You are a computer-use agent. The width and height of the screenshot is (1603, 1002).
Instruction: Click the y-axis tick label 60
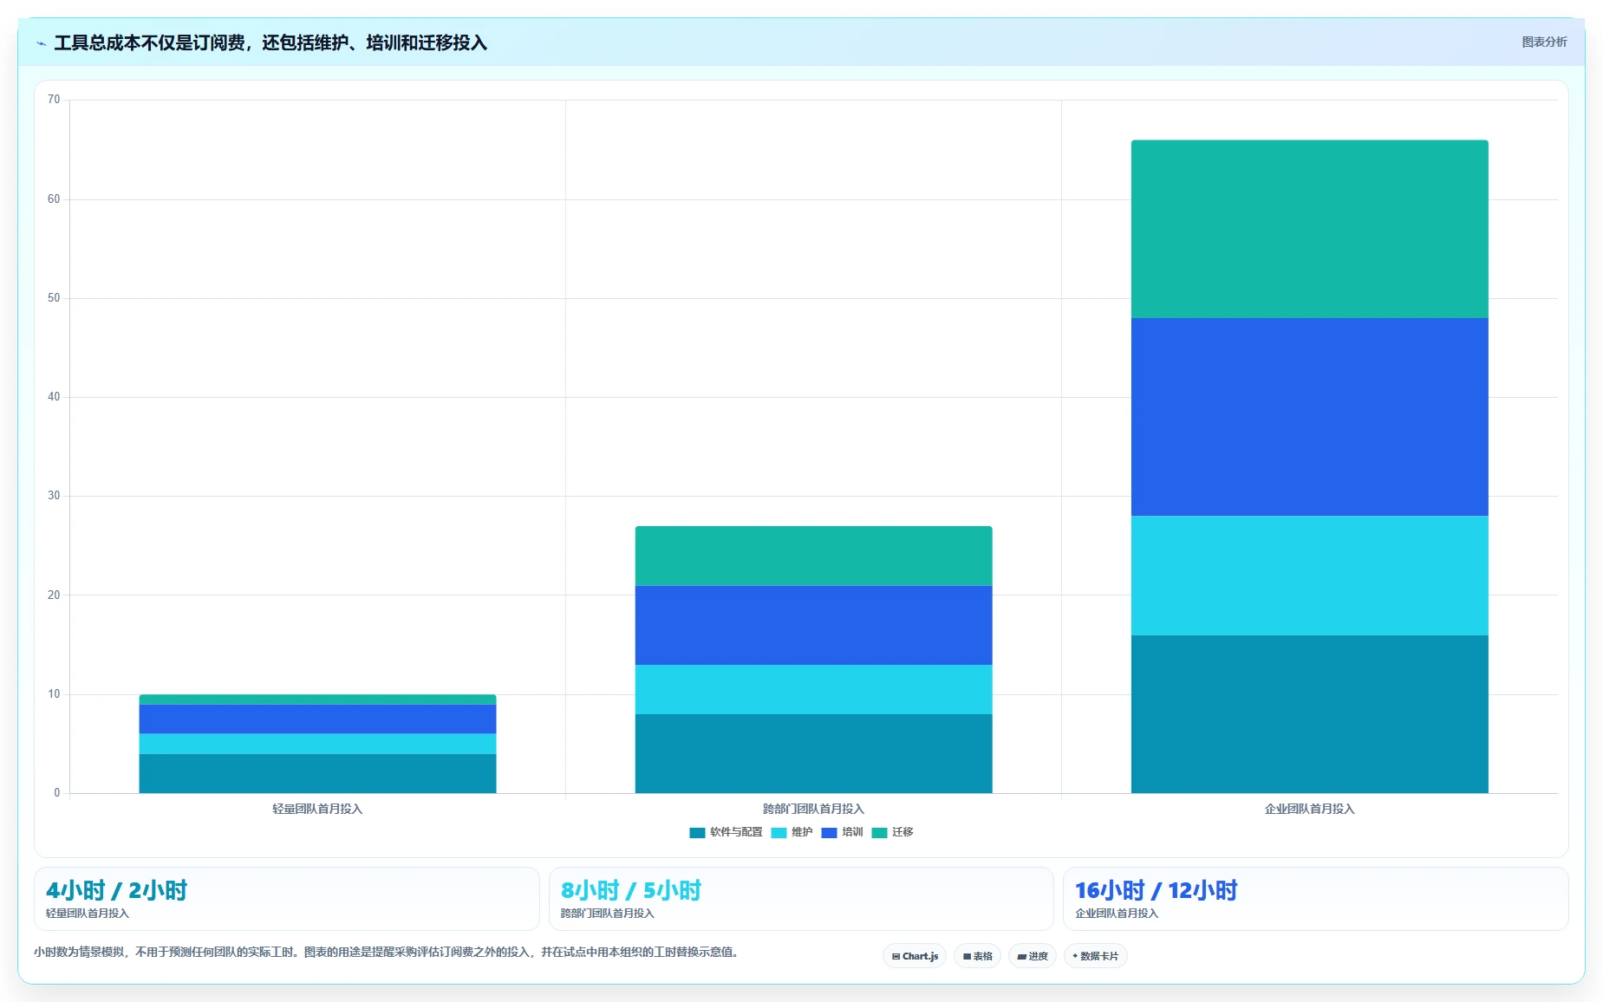[x=54, y=199]
